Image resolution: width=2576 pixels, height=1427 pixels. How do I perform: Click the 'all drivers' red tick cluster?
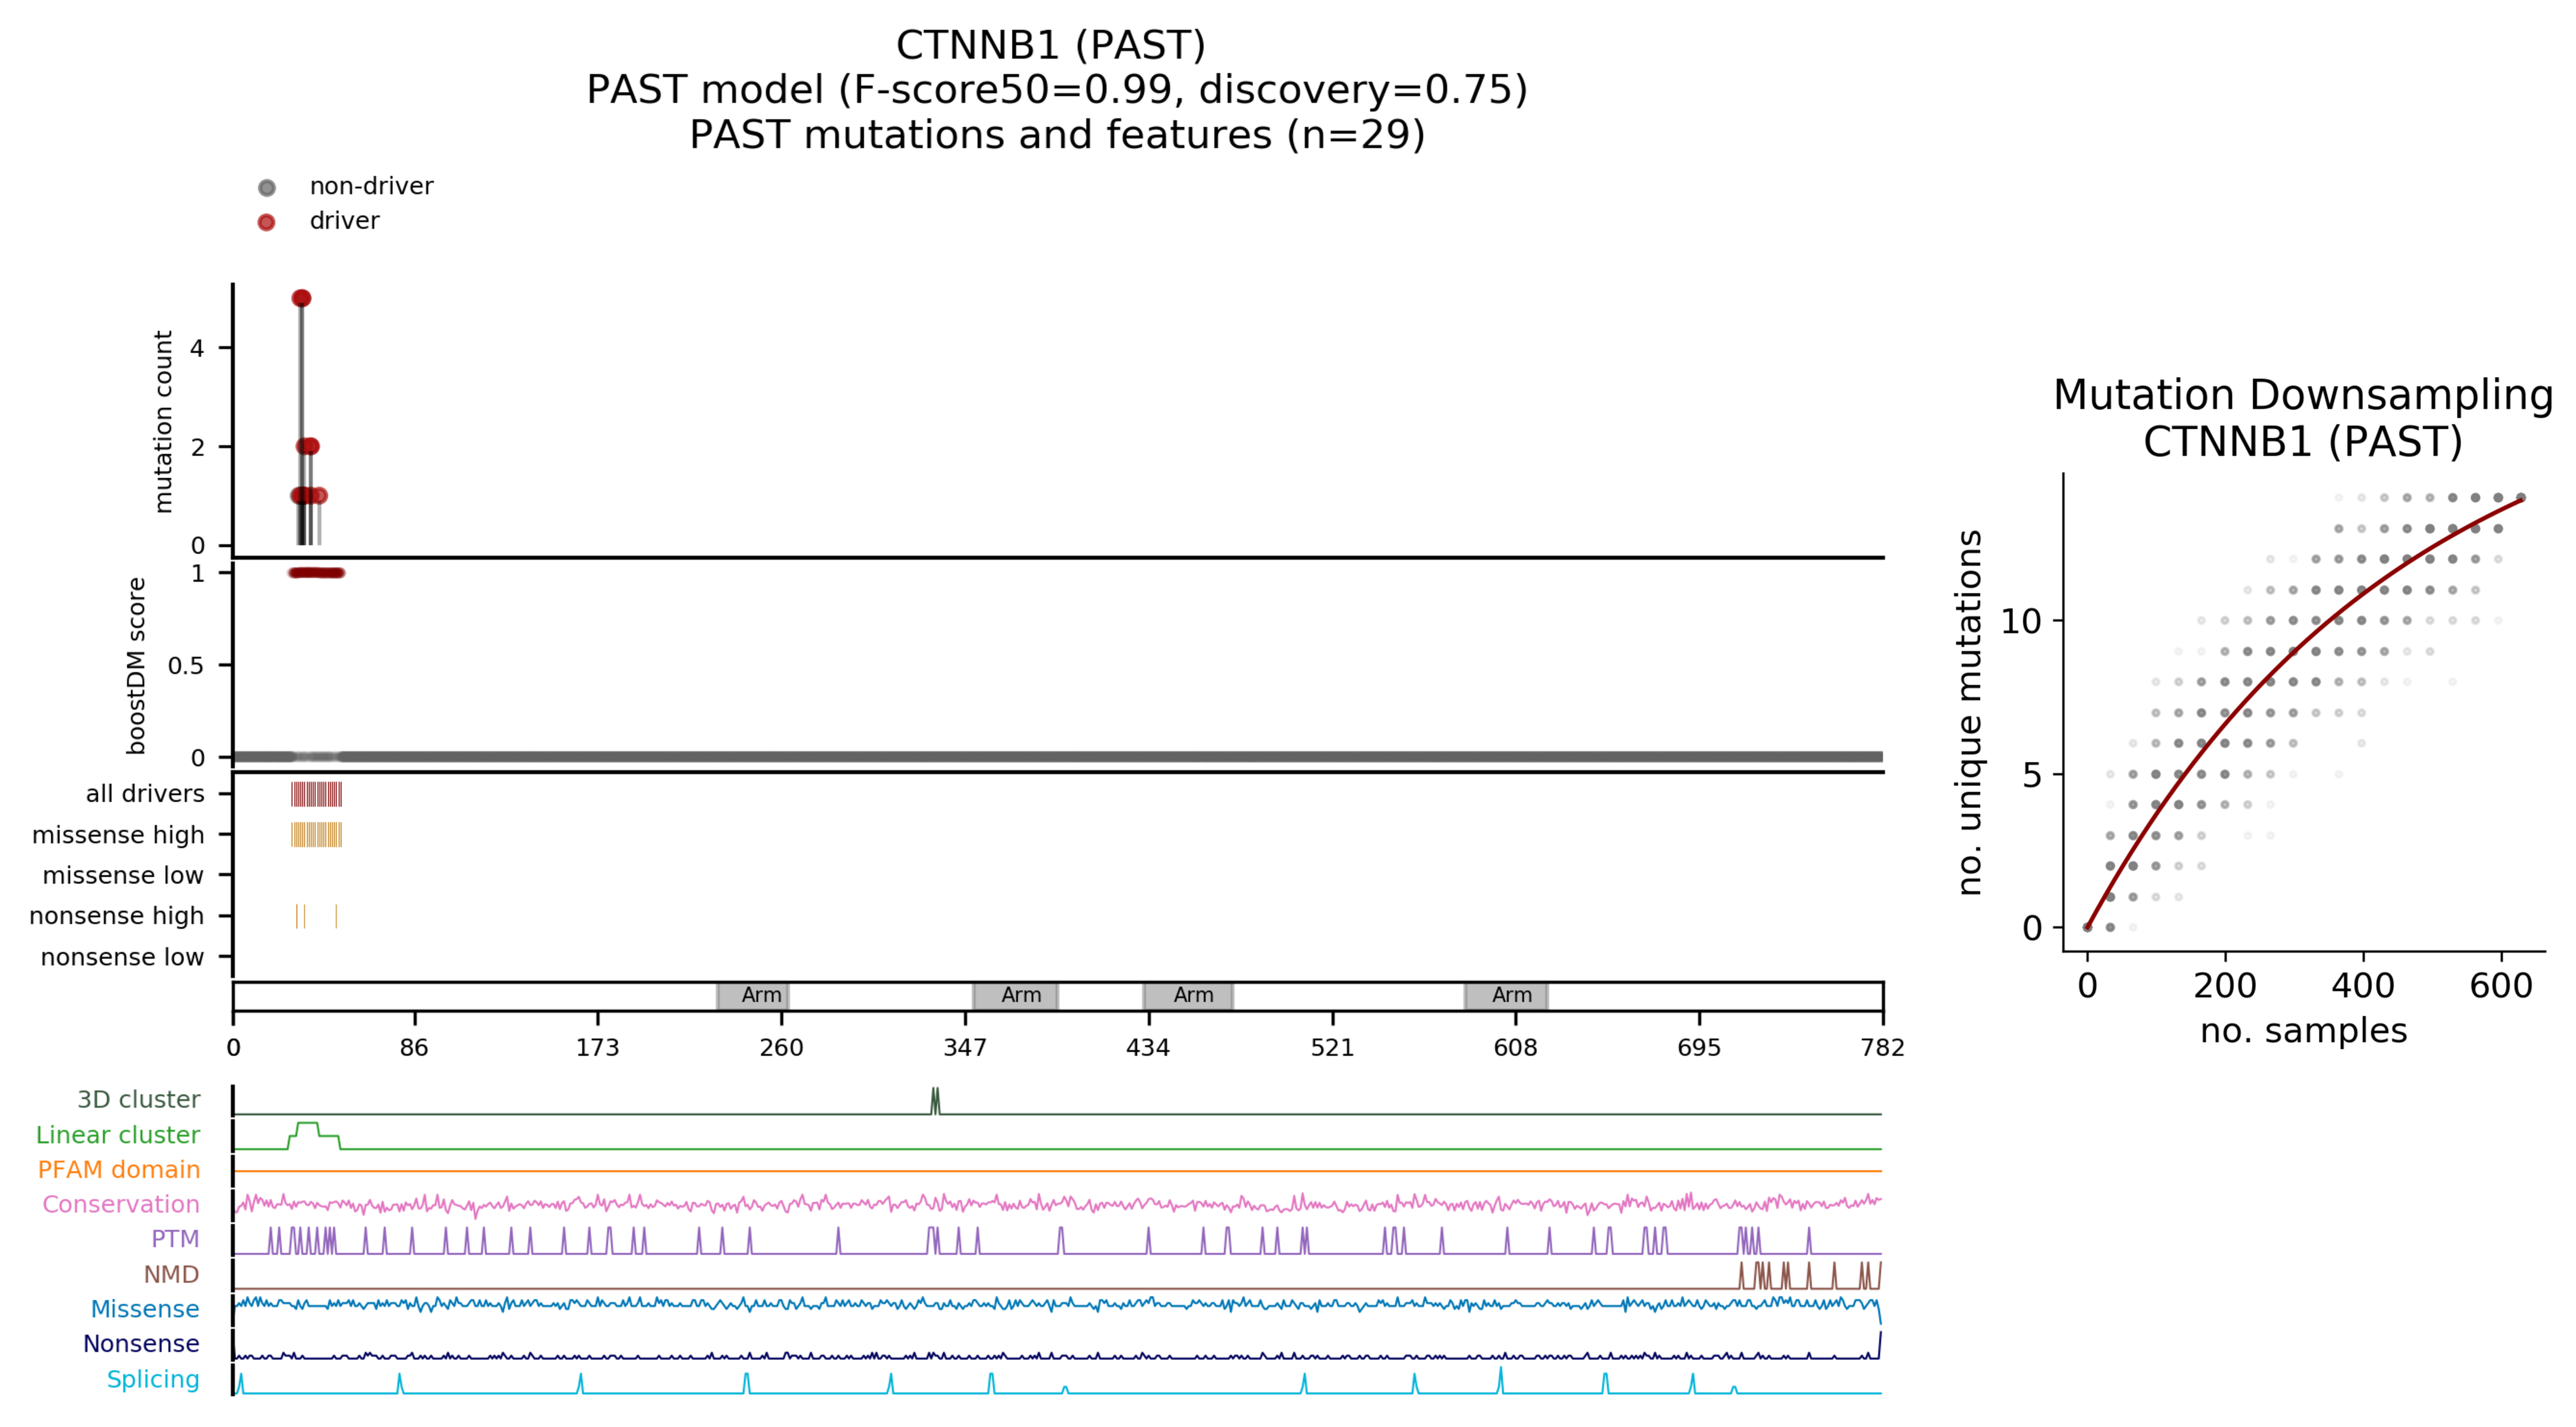point(316,794)
